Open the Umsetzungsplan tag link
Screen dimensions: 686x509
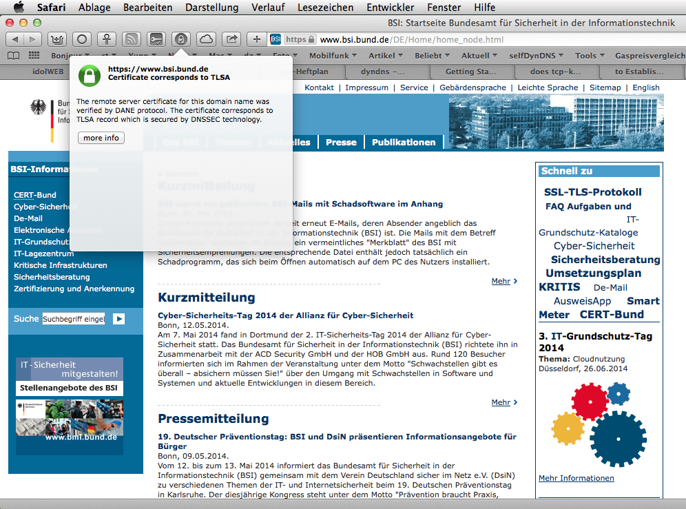(x=593, y=273)
